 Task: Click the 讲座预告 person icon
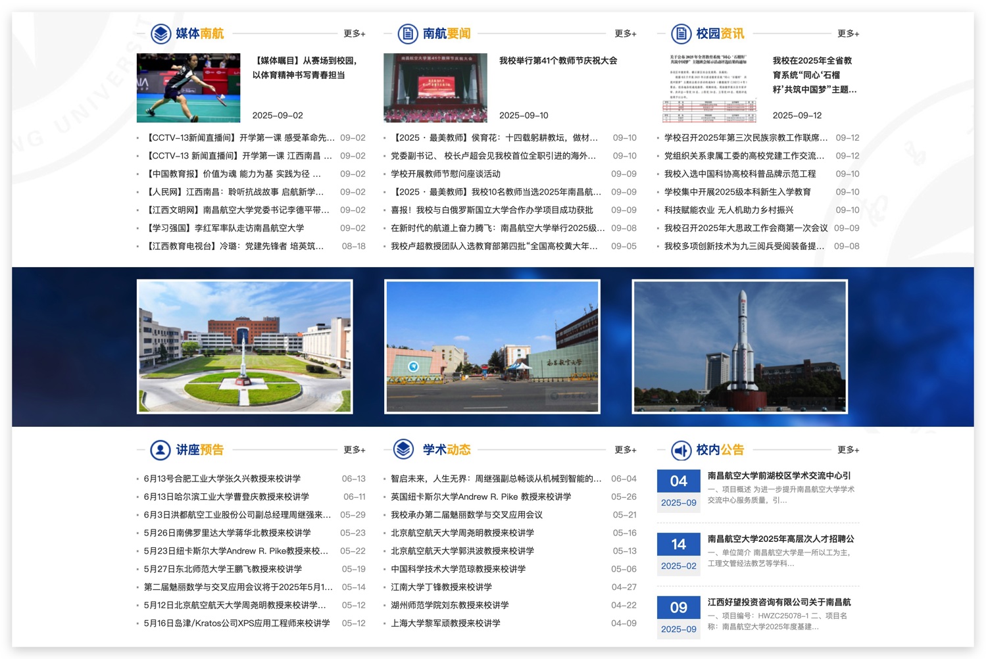pos(160,450)
